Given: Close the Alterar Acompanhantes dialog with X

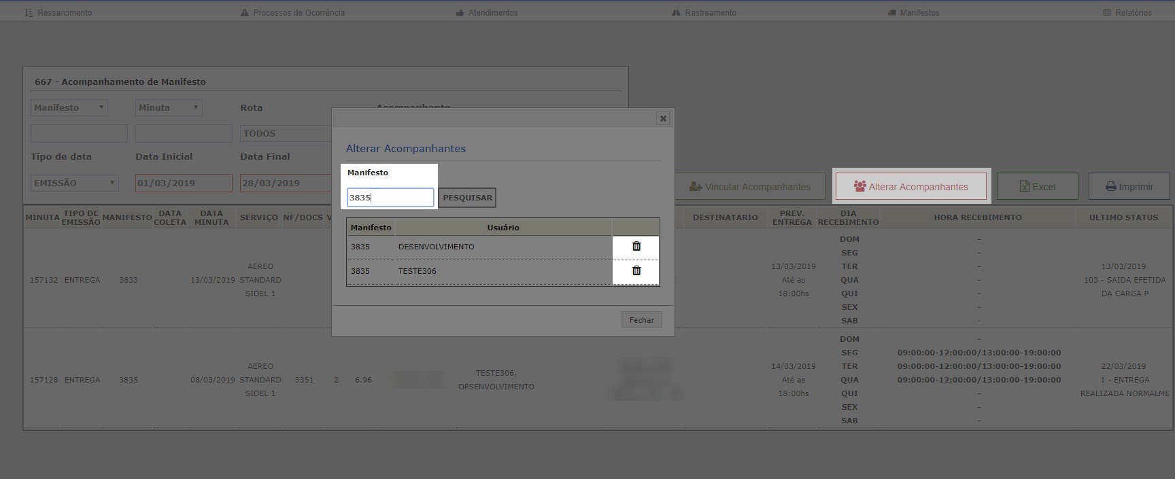Looking at the screenshot, I should [x=663, y=118].
